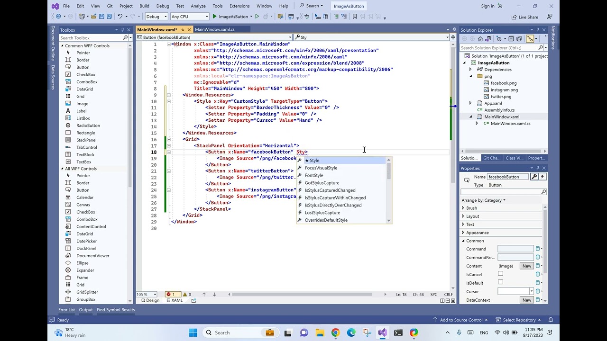Open the Debug menu
This screenshot has width=607, height=341.
tap(163, 6)
